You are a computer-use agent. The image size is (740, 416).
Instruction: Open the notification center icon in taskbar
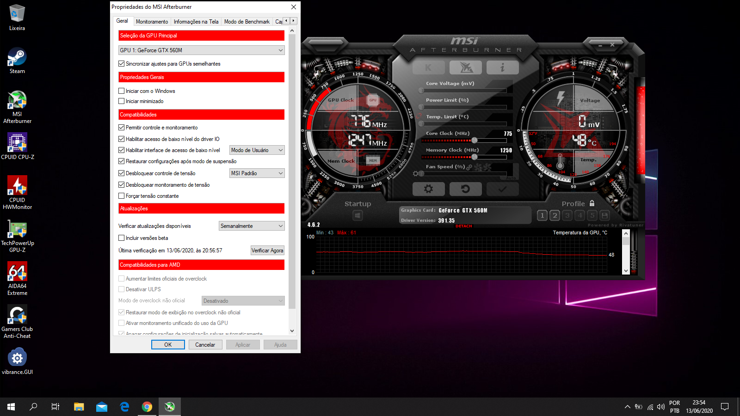(x=725, y=407)
